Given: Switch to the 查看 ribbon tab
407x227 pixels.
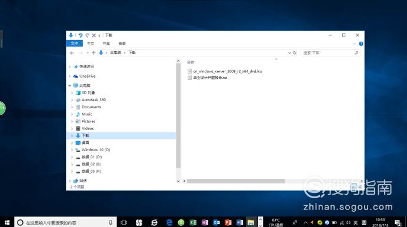Looking at the screenshot, I should pyautogui.click(x=122, y=44).
